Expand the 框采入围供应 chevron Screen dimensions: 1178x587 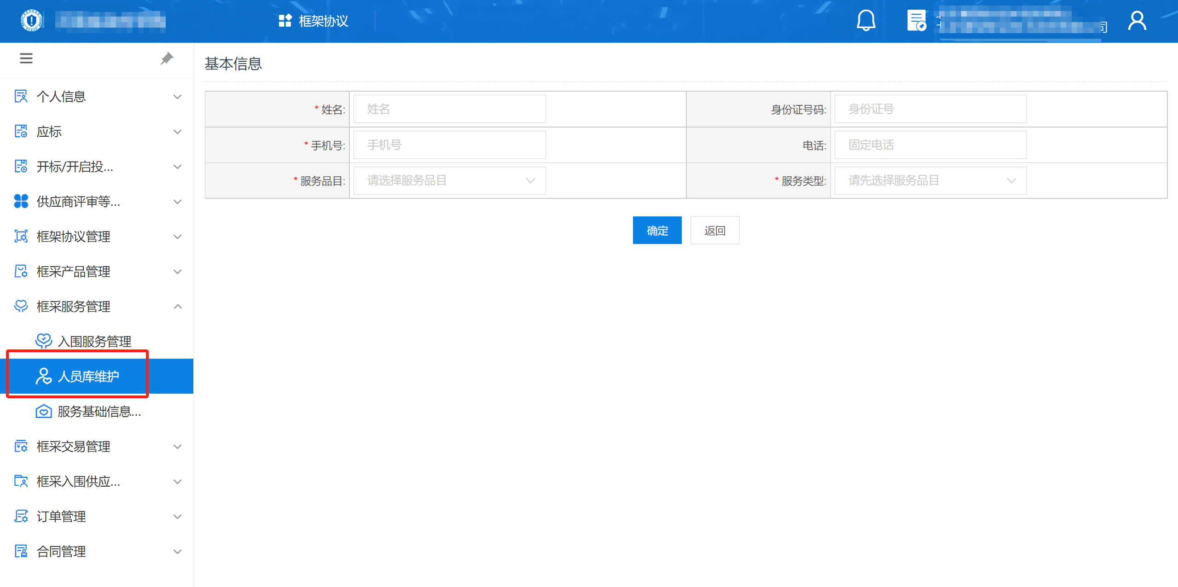pos(178,482)
